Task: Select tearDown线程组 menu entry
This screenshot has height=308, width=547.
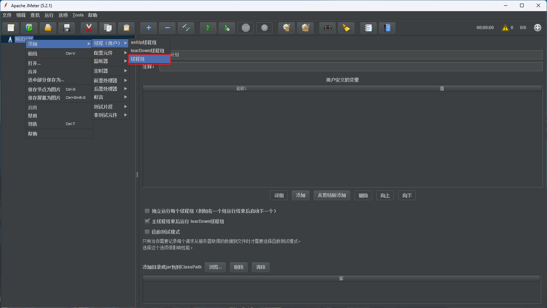Action: (x=150, y=51)
